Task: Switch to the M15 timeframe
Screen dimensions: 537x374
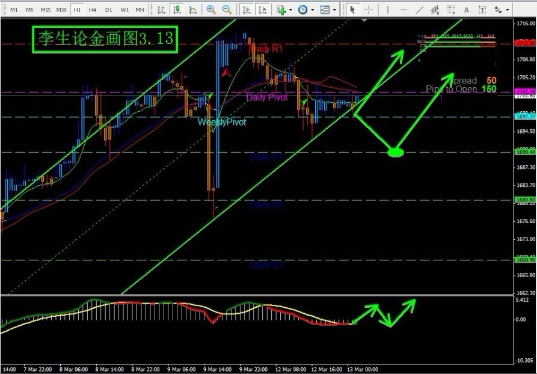Action: pyautogui.click(x=46, y=10)
